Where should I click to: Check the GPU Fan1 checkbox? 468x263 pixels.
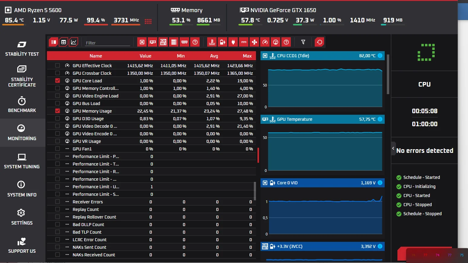58,149
